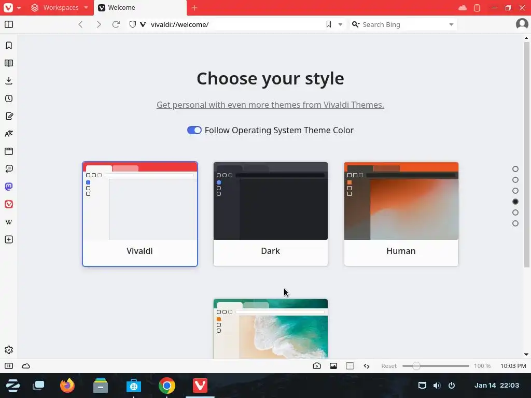Screen dimensions: 531x398
Task: Click the page vertical scrollbar
Action: point(526,154)
